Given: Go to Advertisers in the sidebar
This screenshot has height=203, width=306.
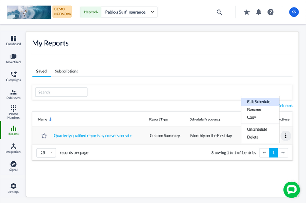Looking at the screenshot, I should click(13, 58).
